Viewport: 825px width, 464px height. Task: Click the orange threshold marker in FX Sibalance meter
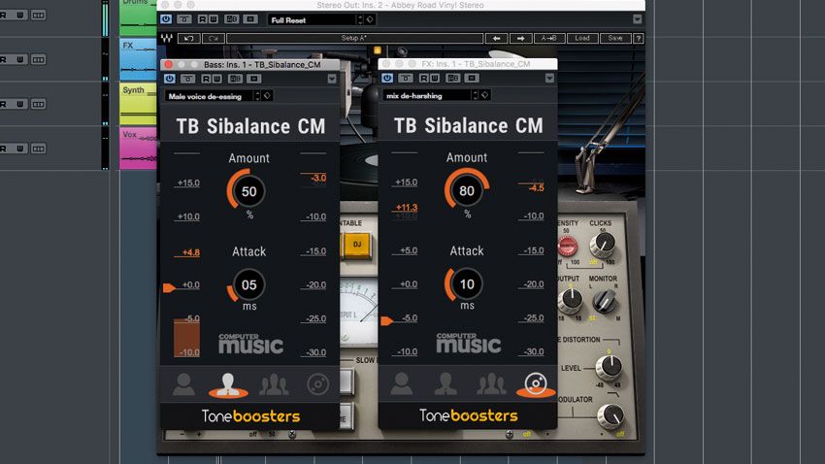pos(387,320)
